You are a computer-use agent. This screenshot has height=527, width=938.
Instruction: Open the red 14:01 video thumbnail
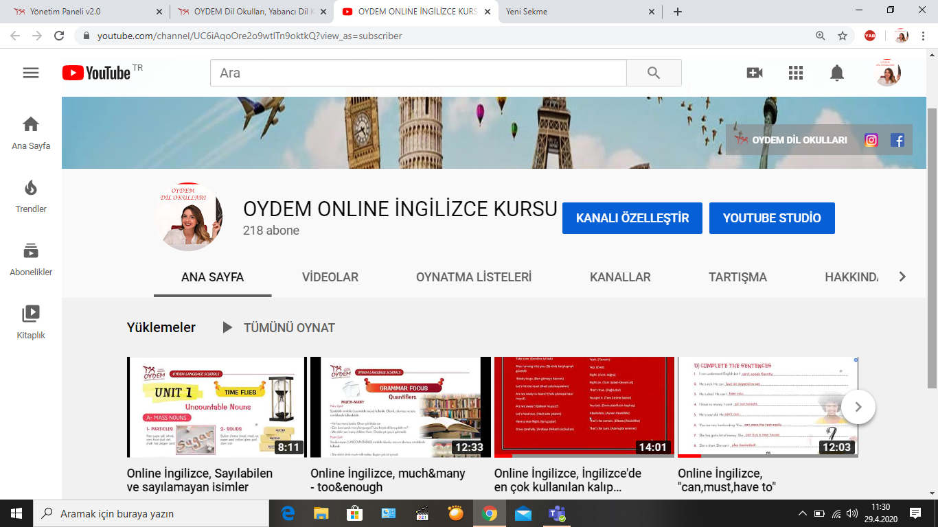click(584, 407)
